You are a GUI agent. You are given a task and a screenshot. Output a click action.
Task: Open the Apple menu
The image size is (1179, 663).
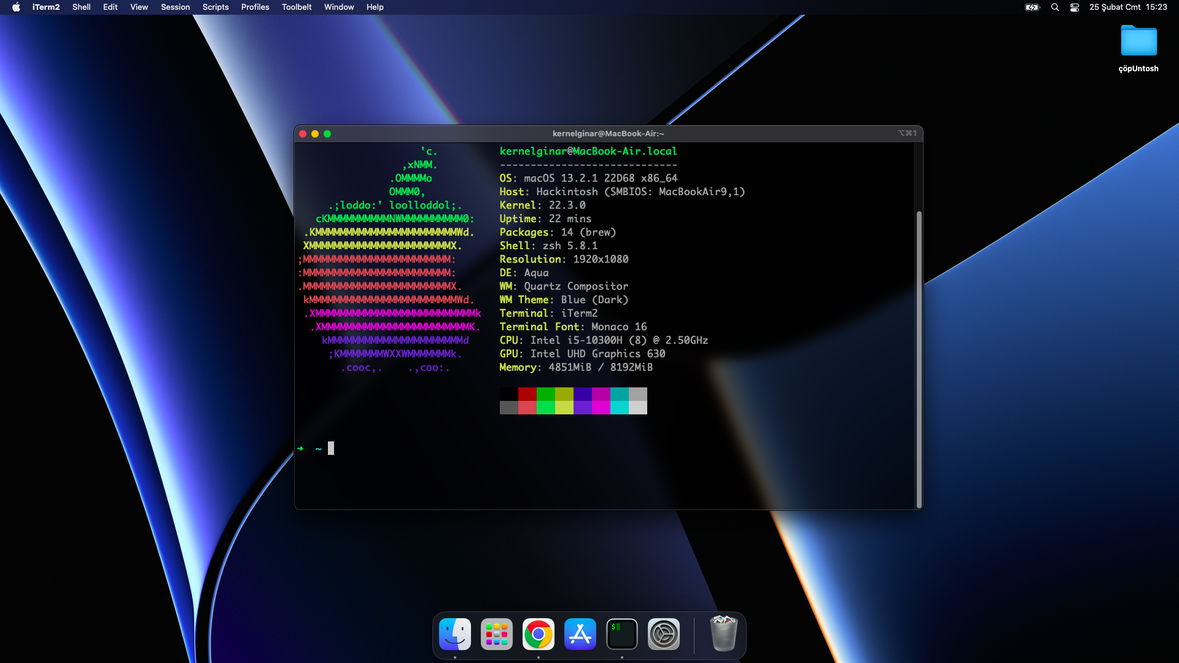17,7
